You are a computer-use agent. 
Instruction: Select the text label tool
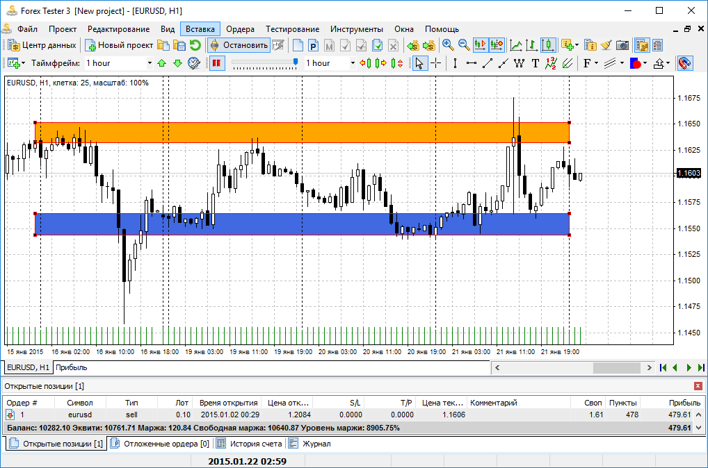pyautogui.click(x=535, y=63)
